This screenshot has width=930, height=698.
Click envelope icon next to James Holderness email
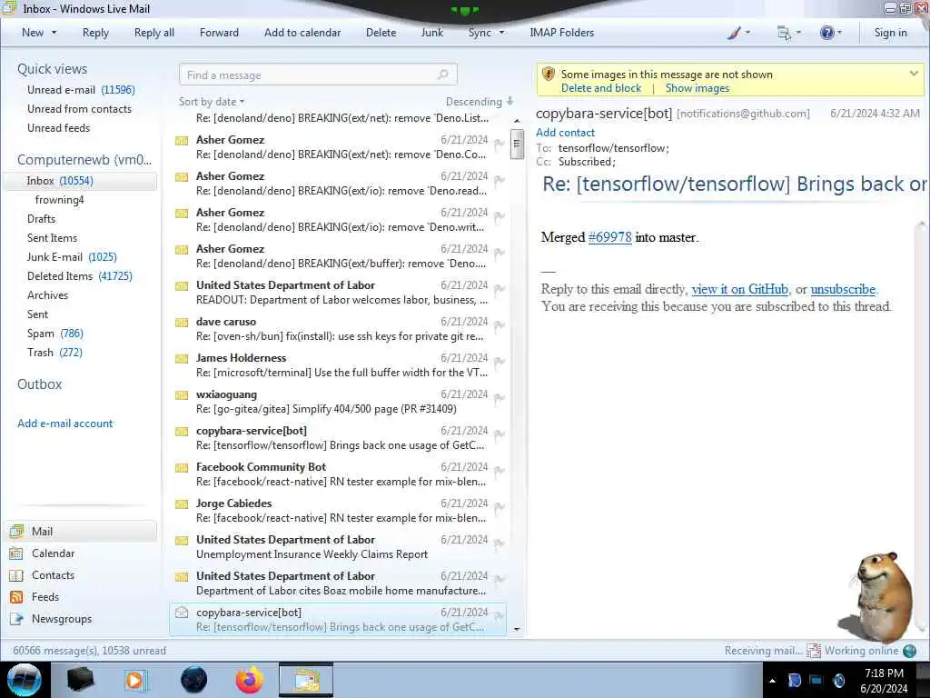coord(182,358)
